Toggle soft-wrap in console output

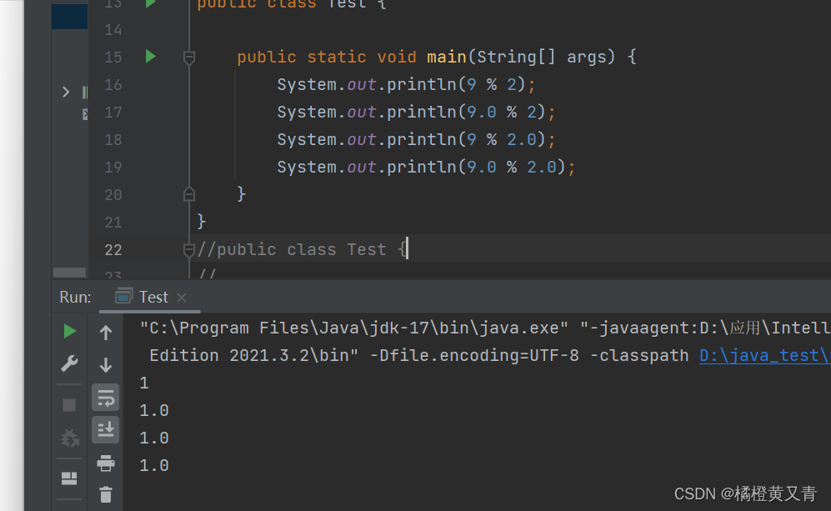point(106,398)
